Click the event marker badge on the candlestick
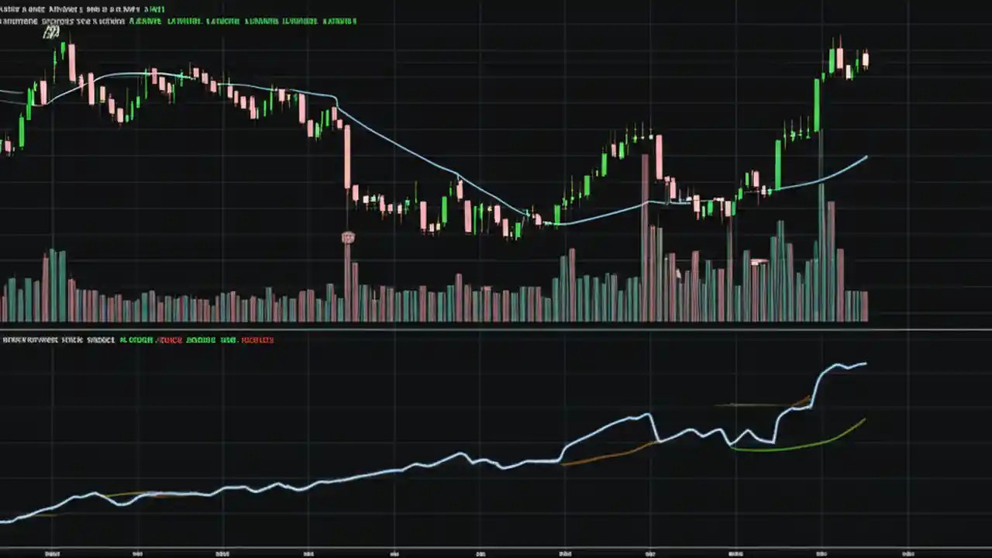The width and height of the screenshot is (992, 558). [348, 237]
